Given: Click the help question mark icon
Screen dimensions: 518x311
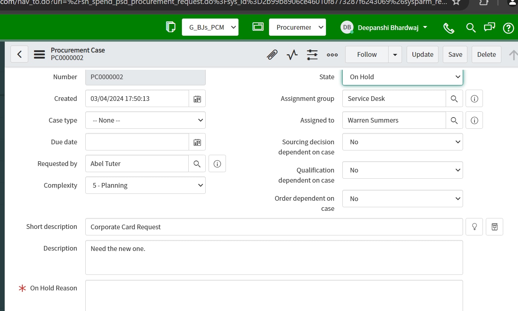Looking at the screenshot, I should pos(508,28).
